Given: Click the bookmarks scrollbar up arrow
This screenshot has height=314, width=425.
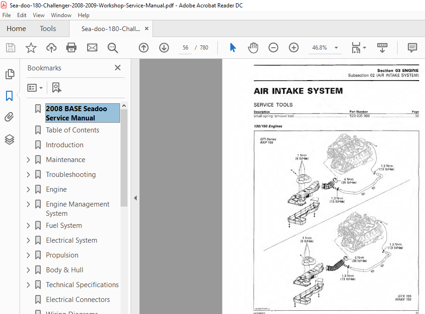Looking at the screenshot, I should [x=124, y=106].
